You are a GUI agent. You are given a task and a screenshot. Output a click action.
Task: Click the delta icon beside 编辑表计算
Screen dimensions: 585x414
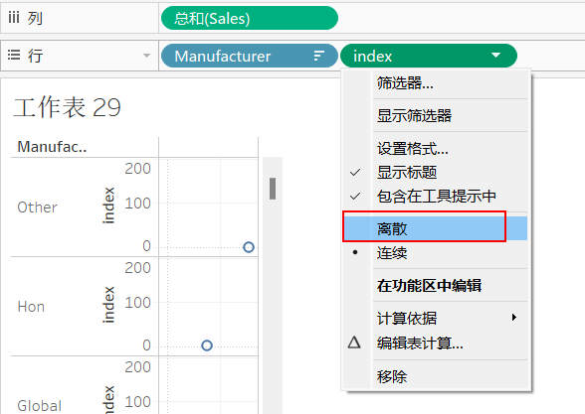coord(354,343)
